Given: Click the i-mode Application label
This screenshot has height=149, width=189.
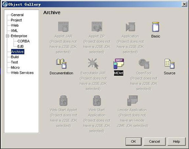Looking at the screenshot, I should click(x=132, y=110).
